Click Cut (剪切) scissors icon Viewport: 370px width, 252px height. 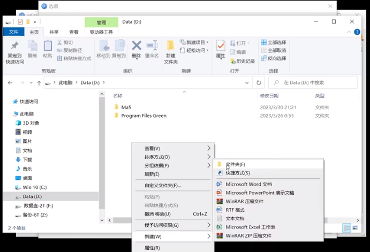[59, 42]
